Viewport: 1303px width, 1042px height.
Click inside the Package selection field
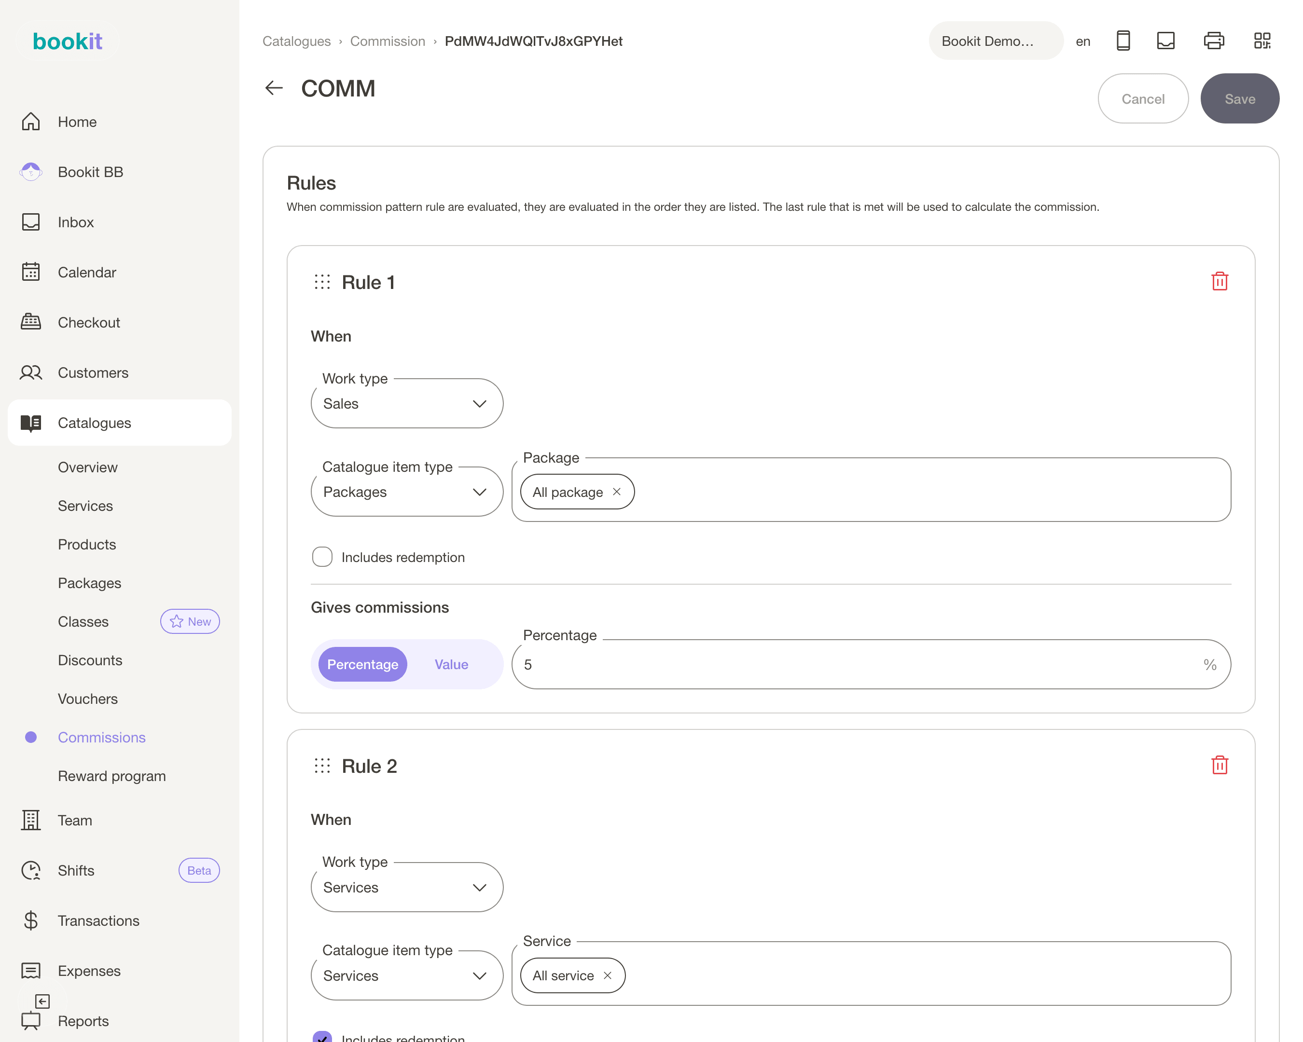(x=871, y=490)
